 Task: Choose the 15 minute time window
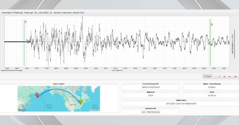click(x=219, y=77)
